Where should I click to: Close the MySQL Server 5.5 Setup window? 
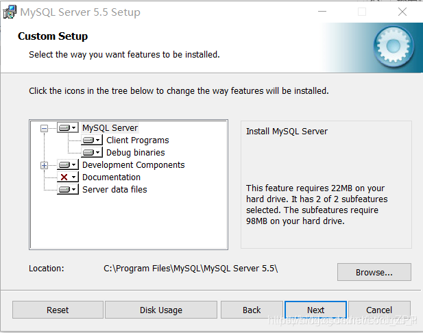[402, 12]
